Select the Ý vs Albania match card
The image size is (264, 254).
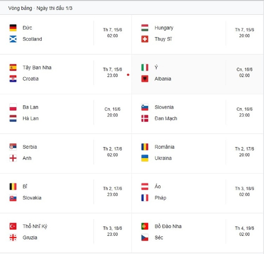[197, 74]
